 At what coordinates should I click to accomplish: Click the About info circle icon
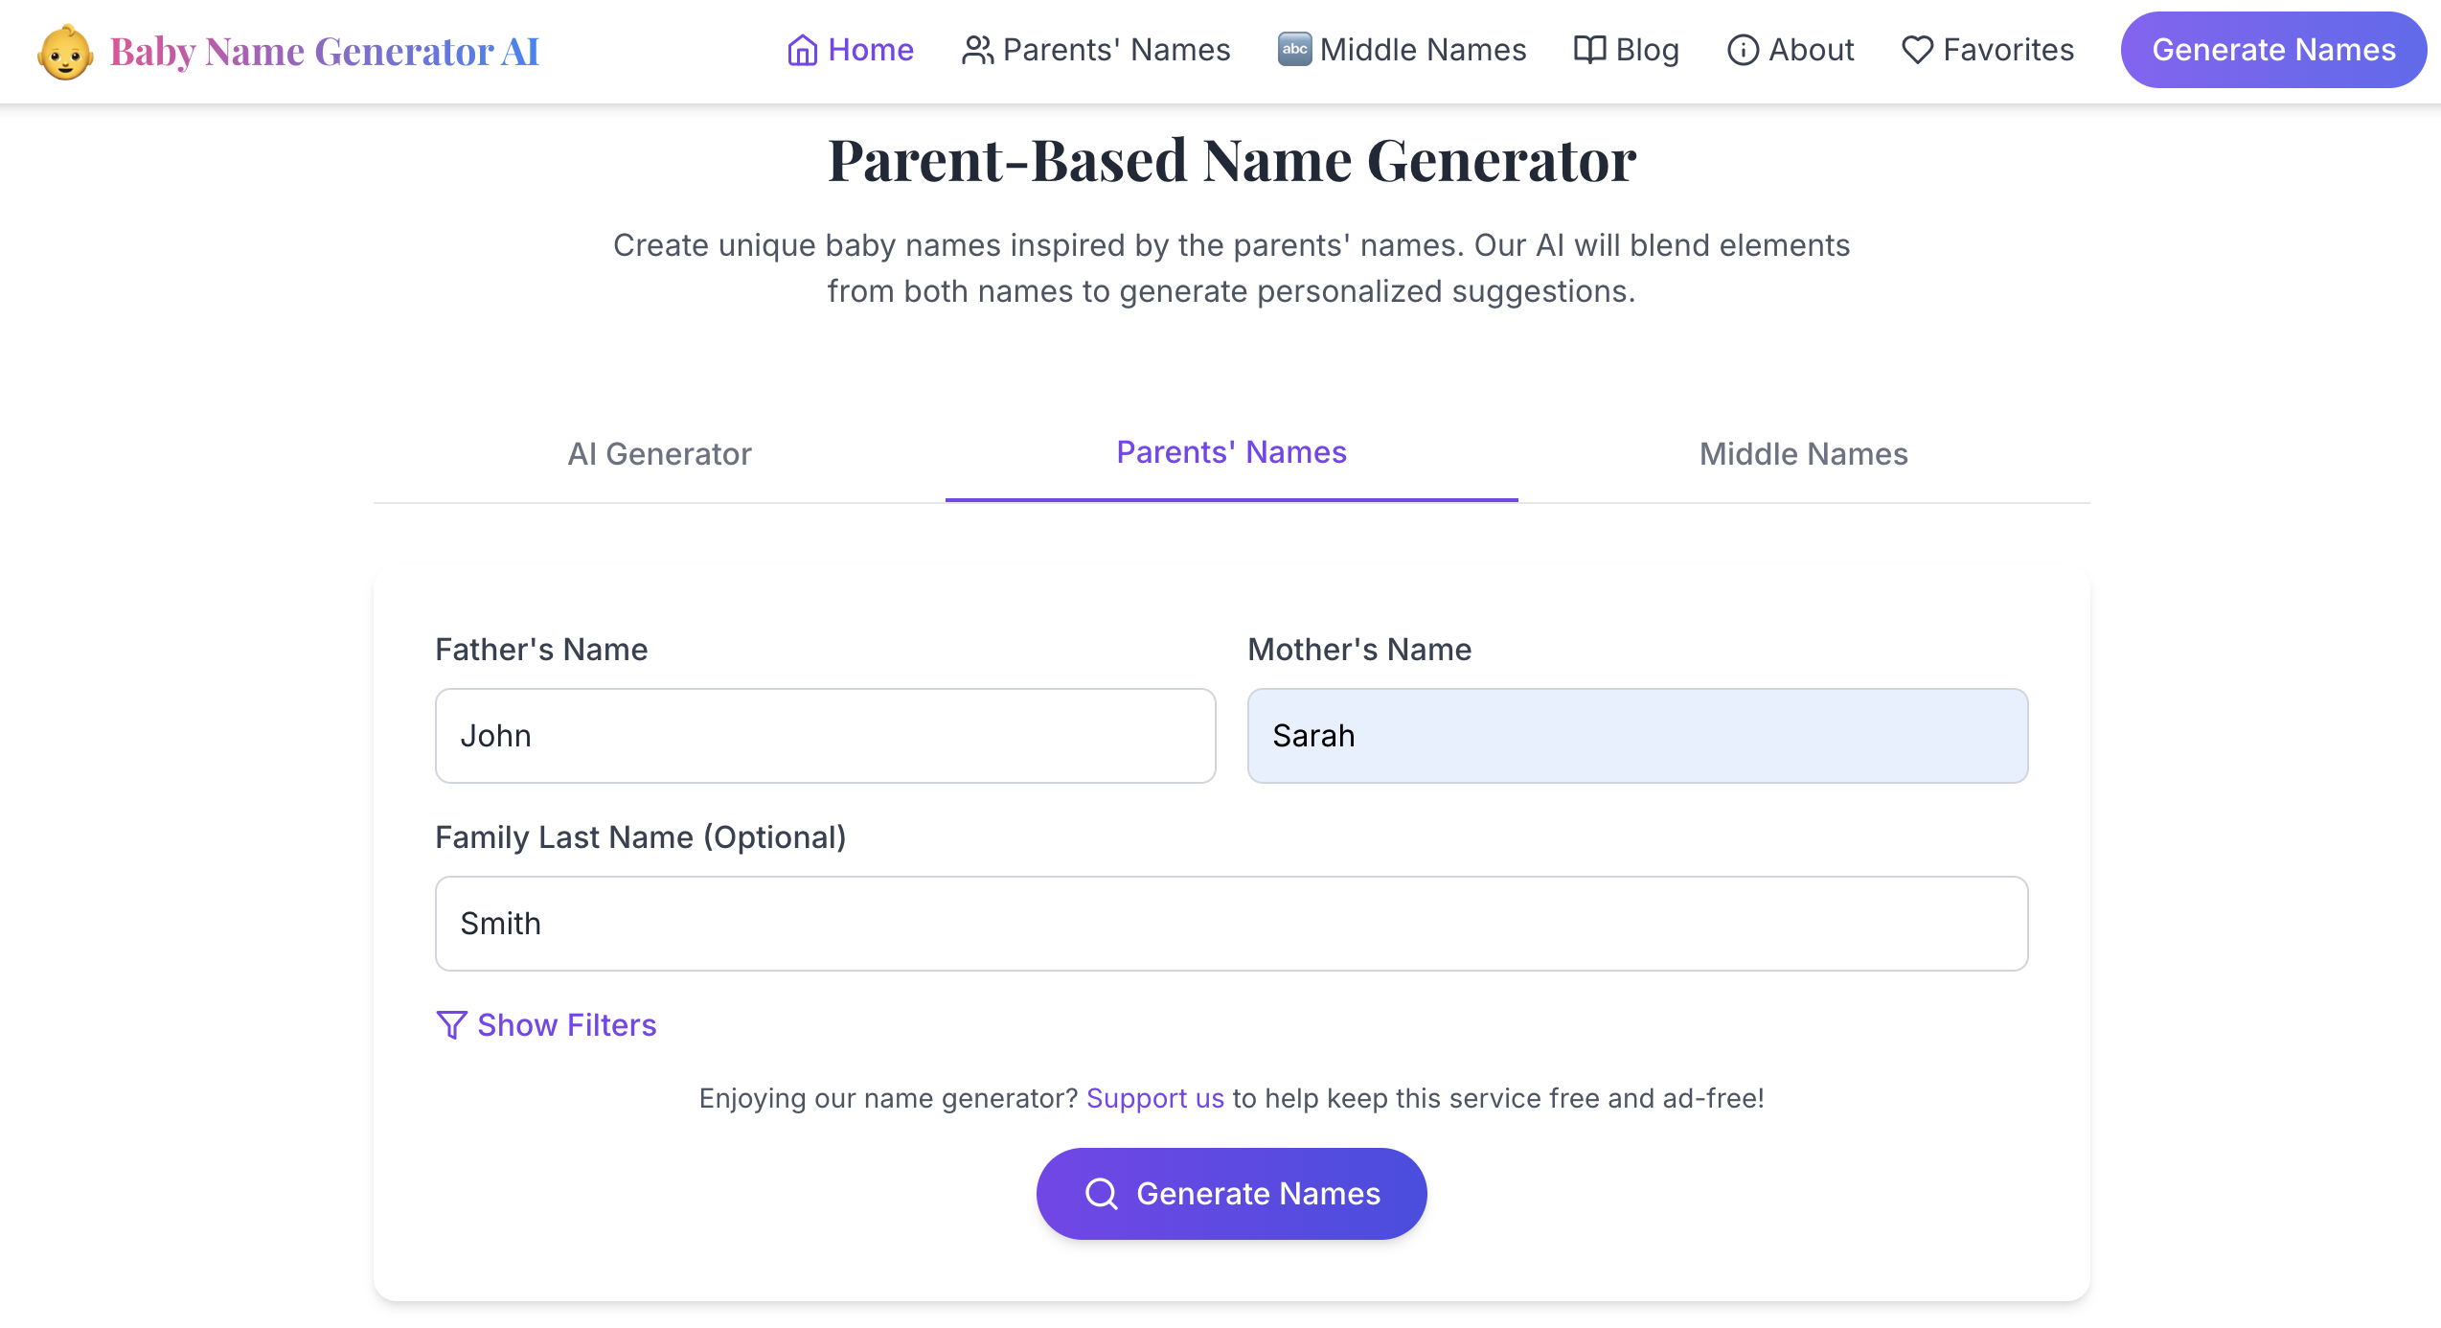pos(1743,50)
